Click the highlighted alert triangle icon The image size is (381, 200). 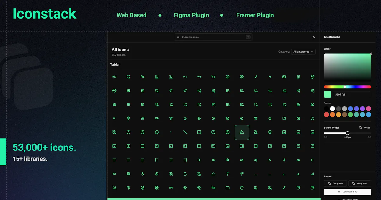click(242, 132)
